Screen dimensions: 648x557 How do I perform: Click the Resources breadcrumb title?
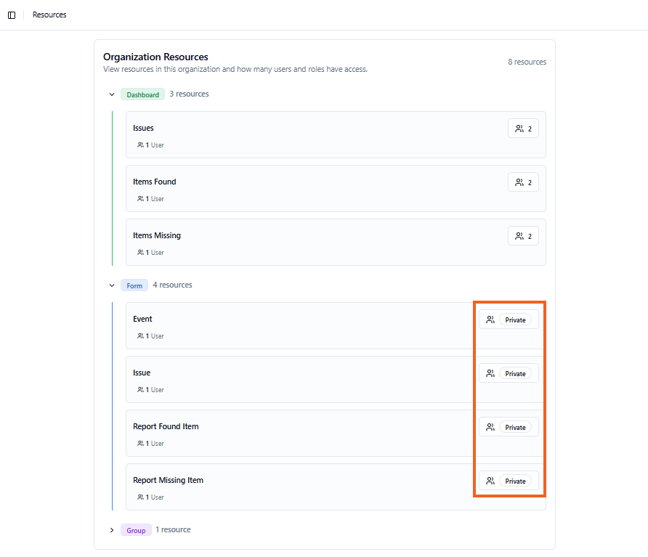49,15
